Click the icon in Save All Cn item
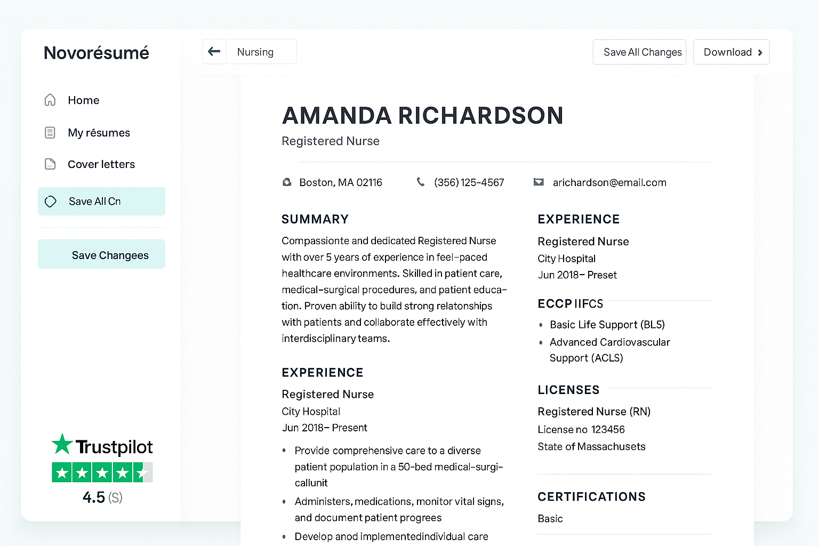The width and height of the screenshot is (819, 546). click(51, 202)
